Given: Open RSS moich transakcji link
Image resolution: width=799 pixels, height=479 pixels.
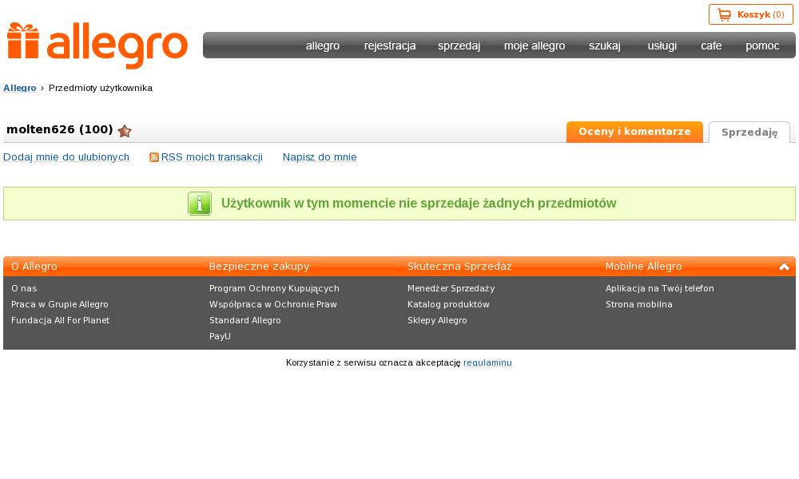Looking at the screenshot, I should [212, 157].
